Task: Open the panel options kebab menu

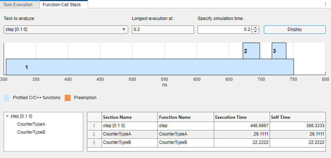Action: click(325, 4)
